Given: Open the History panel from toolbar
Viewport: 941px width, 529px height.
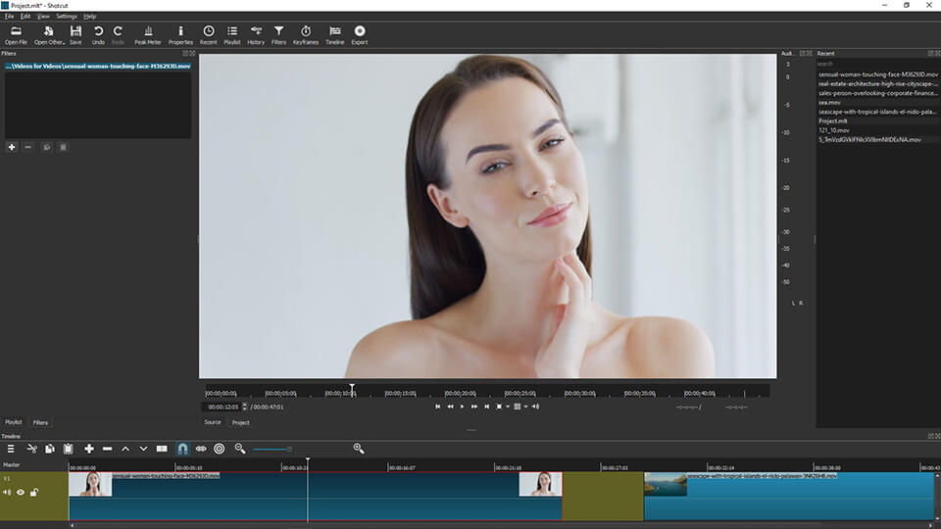Looking at the screenshot, I should coord(256,34).
